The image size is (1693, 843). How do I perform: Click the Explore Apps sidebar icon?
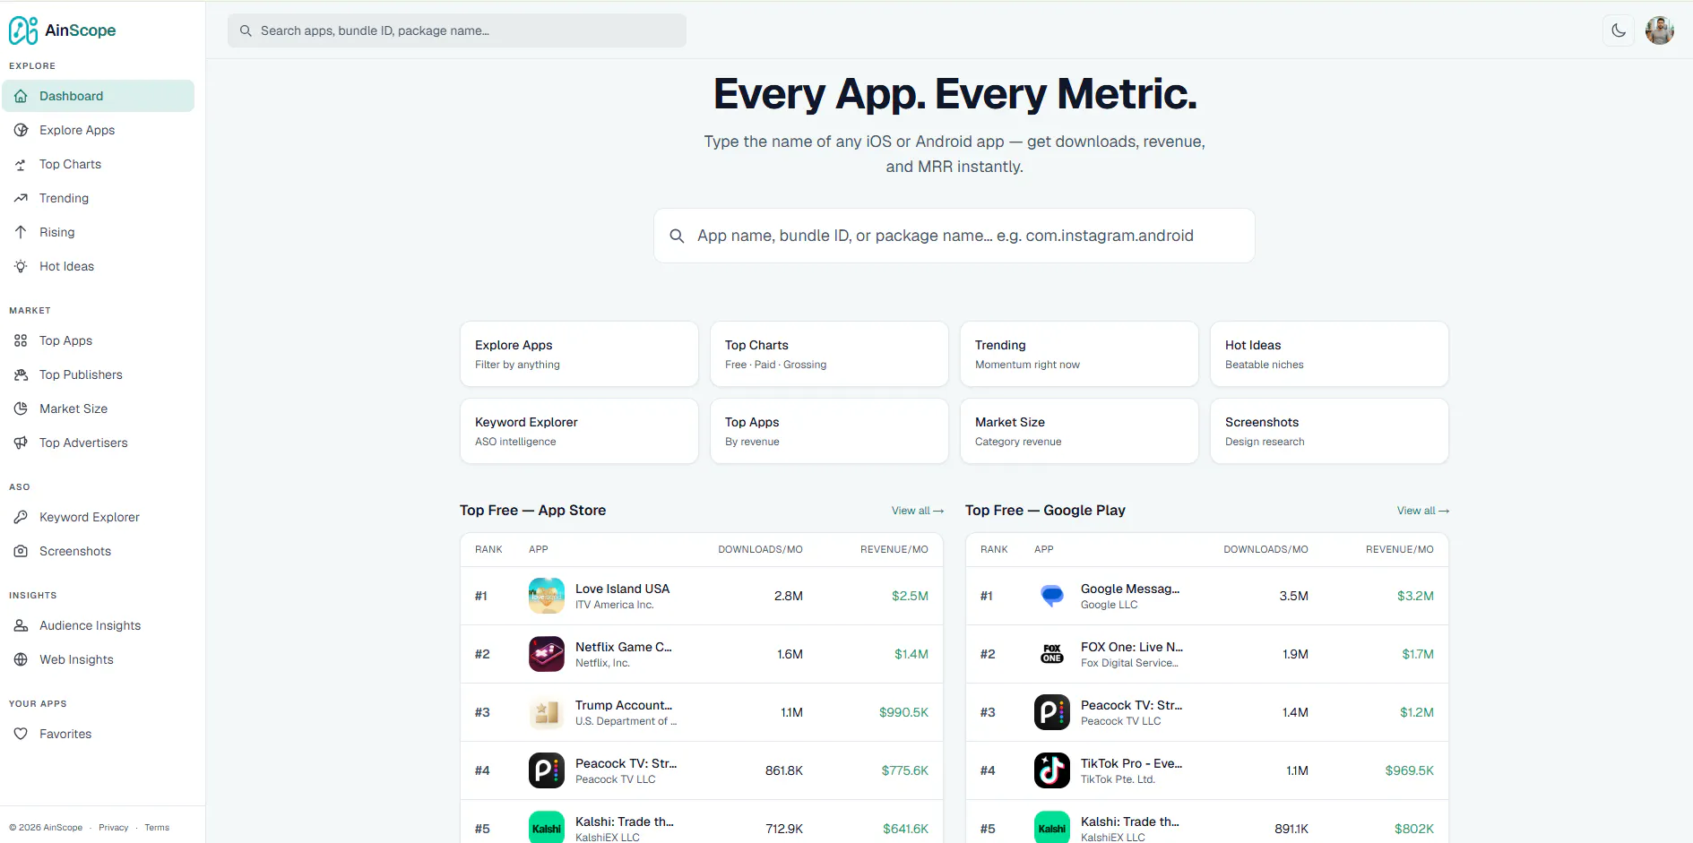[x=21, y=130]
